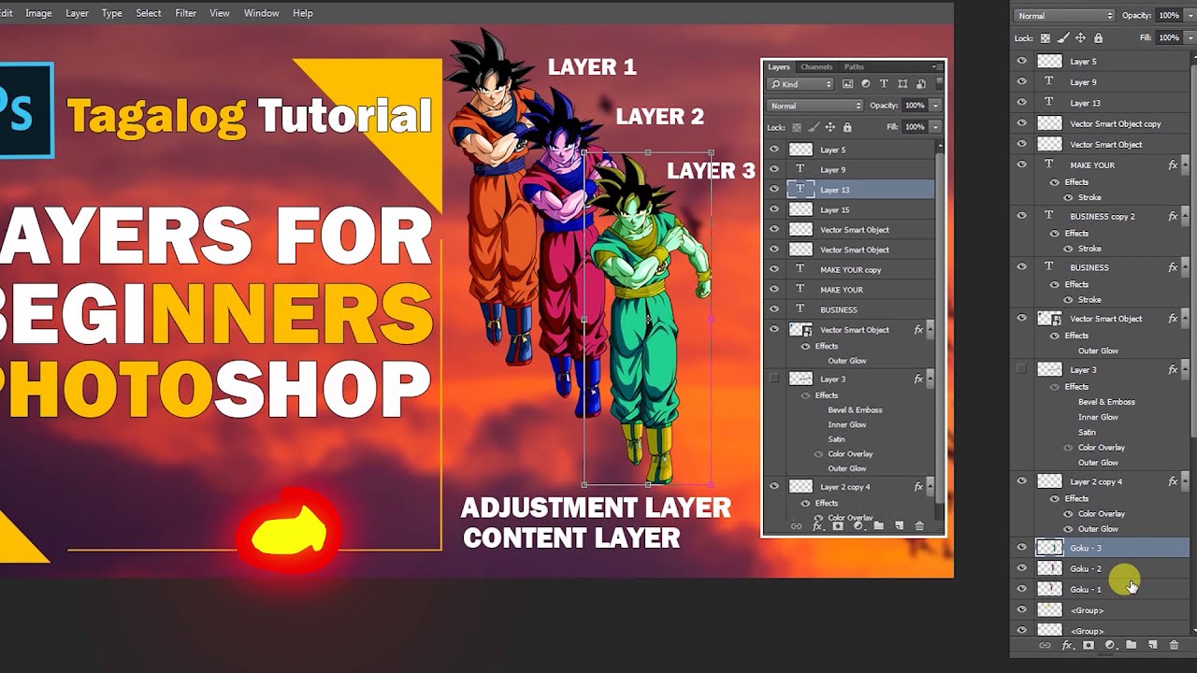Hide the Vector Smart Object copy layer
Image resolution: width=1197 pixels, height=673 pixels.
(x=1021, y=122)
